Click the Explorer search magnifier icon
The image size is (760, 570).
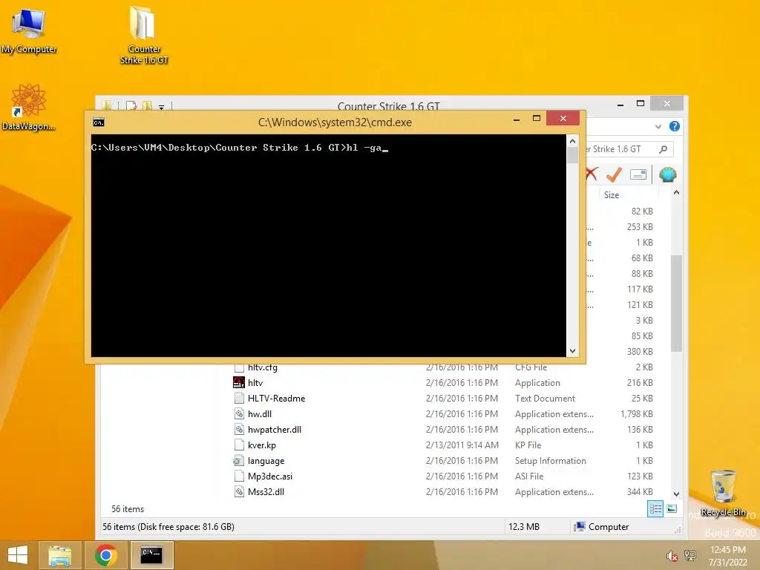(663, 149)
